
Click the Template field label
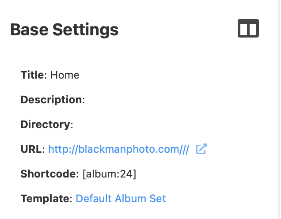click(45, 199)
